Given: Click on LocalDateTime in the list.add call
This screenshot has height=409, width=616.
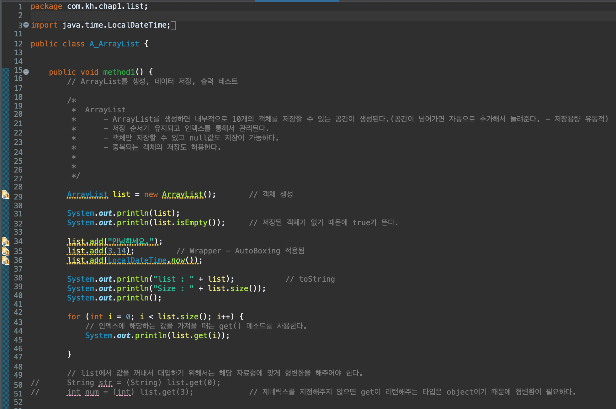Looking at the screenshot, I should (x=137, y=260).
